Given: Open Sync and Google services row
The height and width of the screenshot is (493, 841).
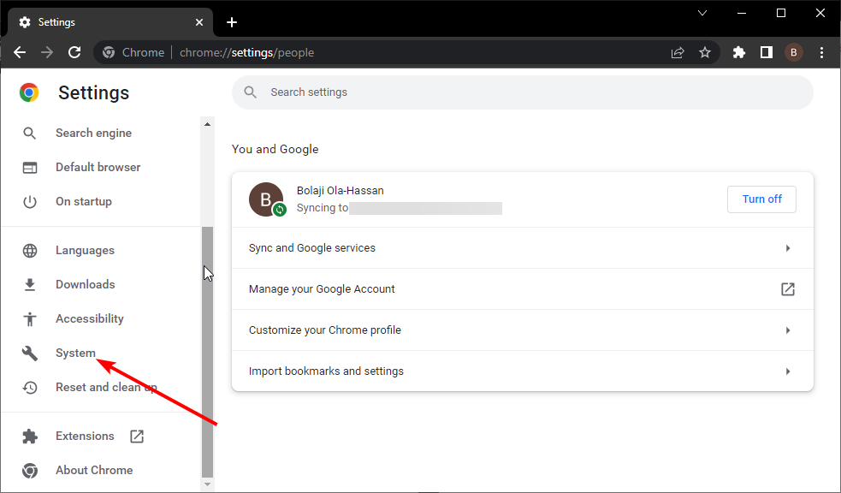Looking at the screenshot, I should coord(523,248).
